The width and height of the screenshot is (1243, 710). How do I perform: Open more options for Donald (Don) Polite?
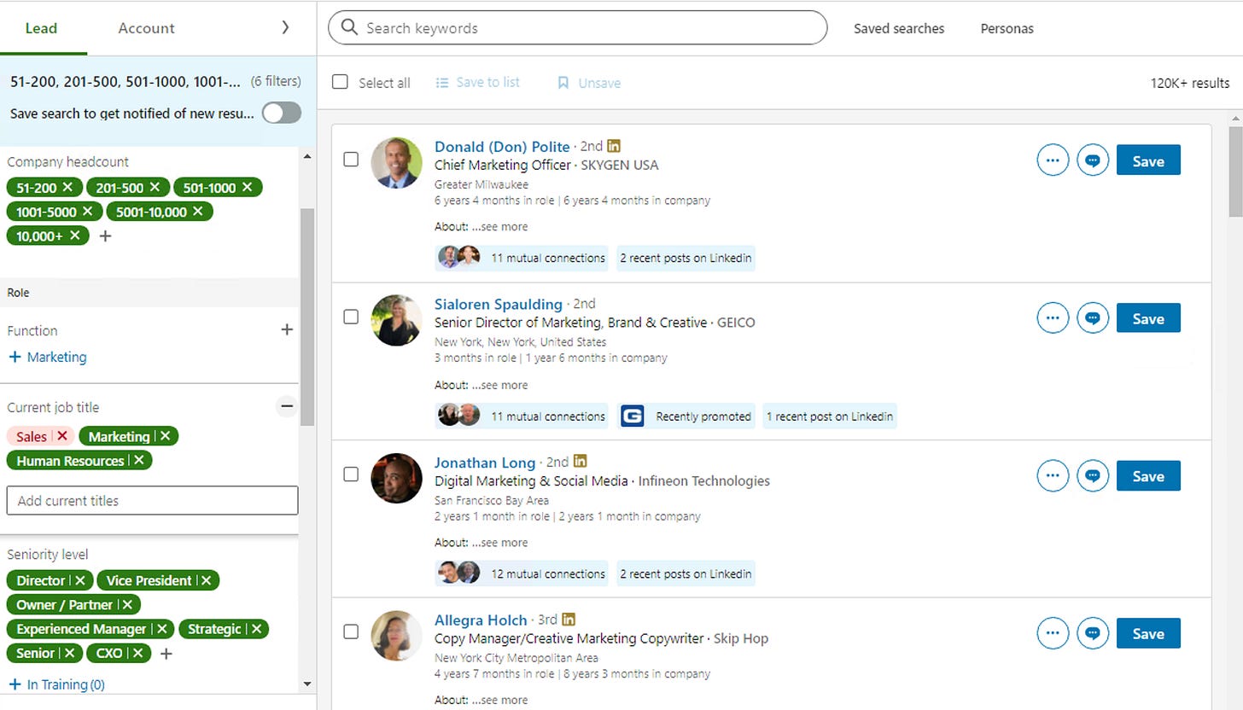click(1053, 160)
